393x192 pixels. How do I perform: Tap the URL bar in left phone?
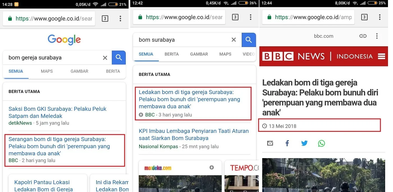click(49, 19)
